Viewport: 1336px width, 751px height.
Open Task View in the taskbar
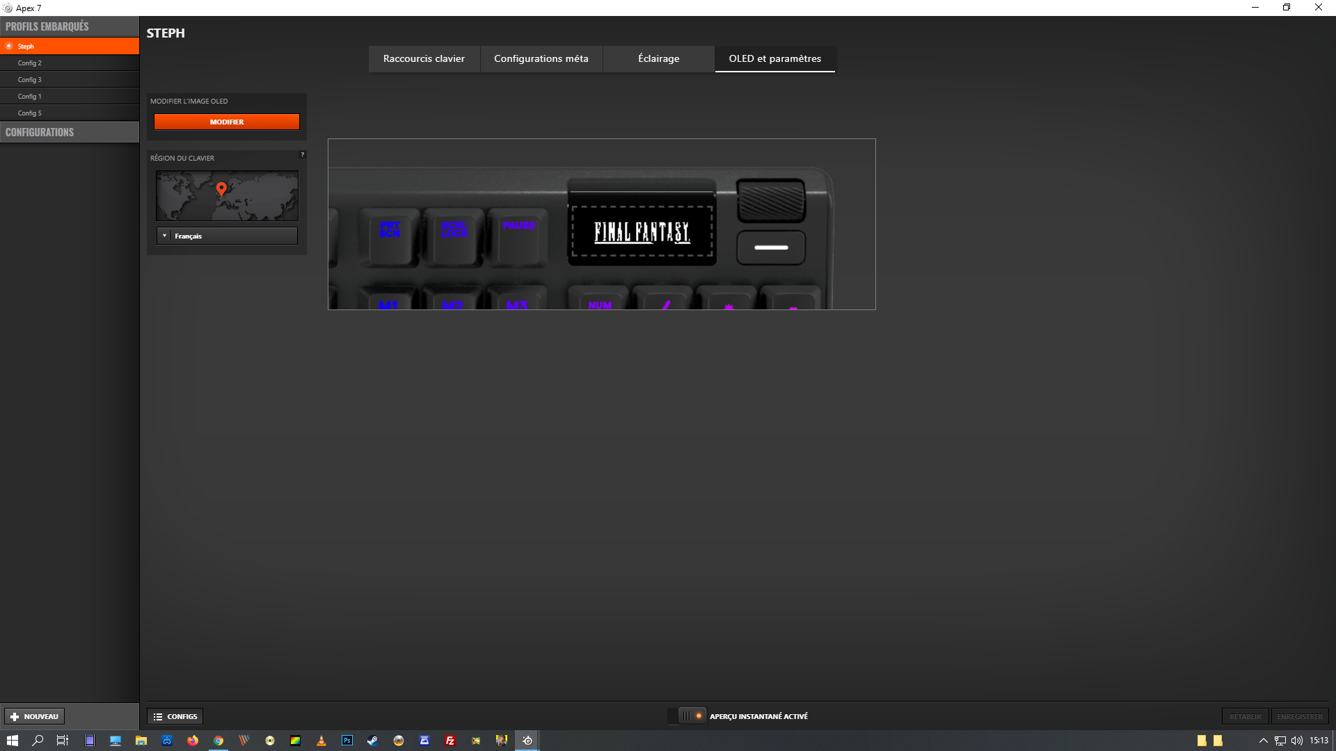tap(63, 741)
